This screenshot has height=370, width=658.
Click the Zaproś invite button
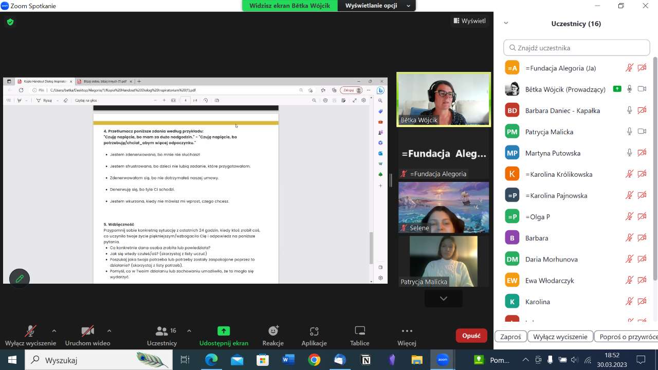pos(510,337)
